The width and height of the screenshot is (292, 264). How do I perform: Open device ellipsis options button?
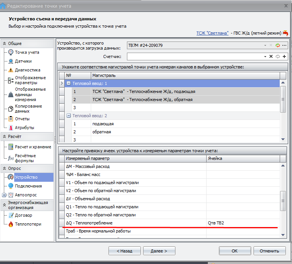(284, 45)
